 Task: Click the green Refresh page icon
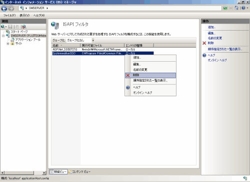coord(225,8)
